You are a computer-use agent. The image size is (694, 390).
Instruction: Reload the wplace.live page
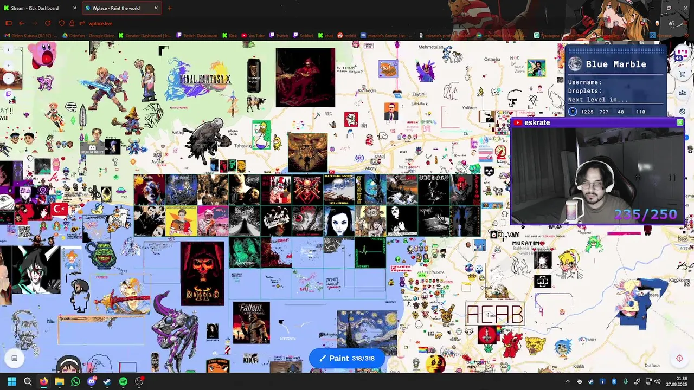[x=48, y=23]
